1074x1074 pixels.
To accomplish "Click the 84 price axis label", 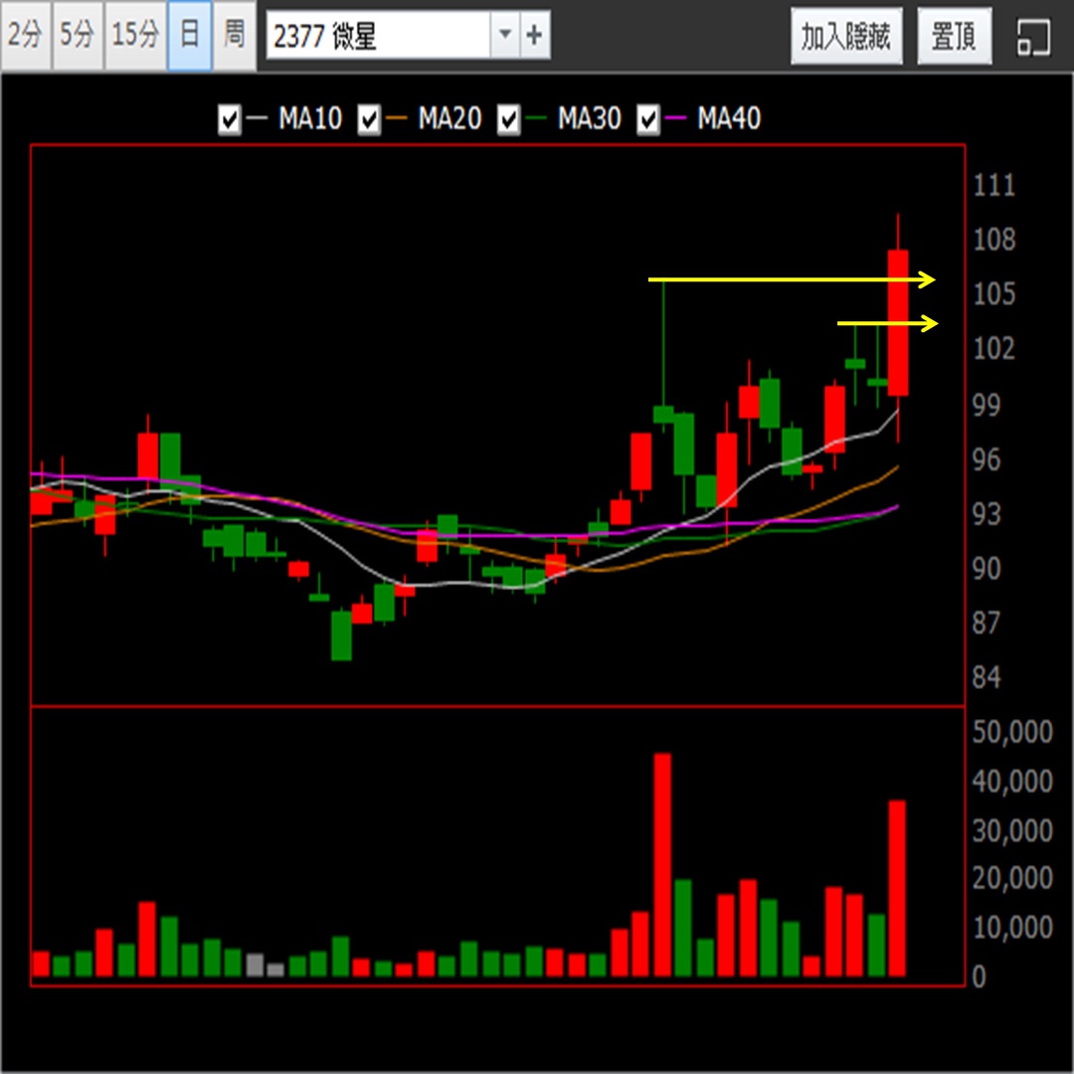I will pos(986,677).
